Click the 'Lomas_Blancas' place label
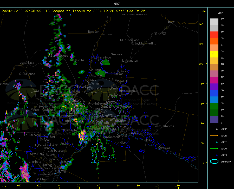This screenshot has width=234, height=189. coord(164,126)
